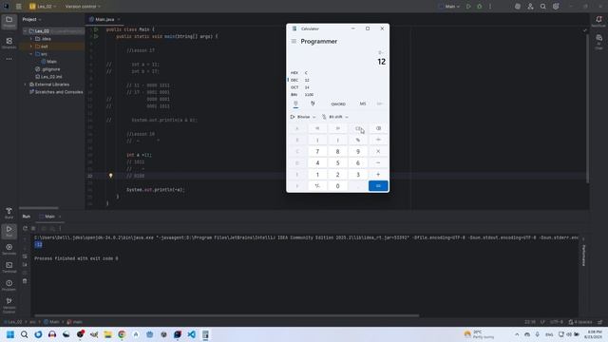Screen dimensions: 608x342
Task: Click Calculator backspace key
Action: tap(378, 128)
